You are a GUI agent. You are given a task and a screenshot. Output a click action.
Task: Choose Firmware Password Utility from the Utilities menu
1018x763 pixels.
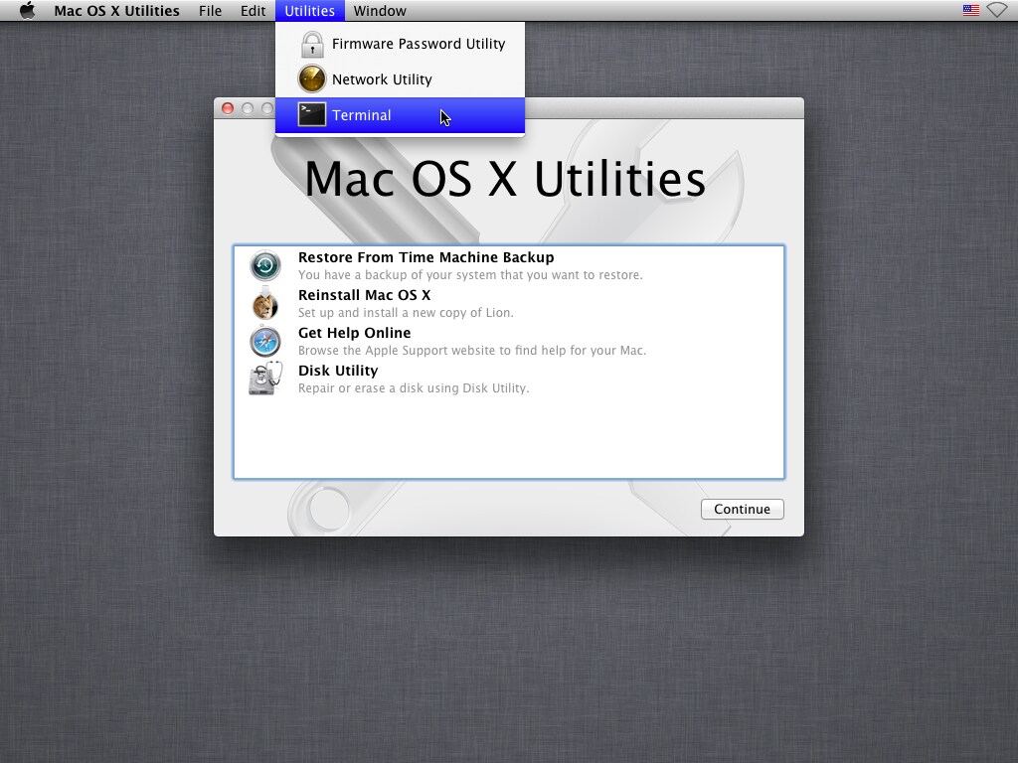(419, 44)
